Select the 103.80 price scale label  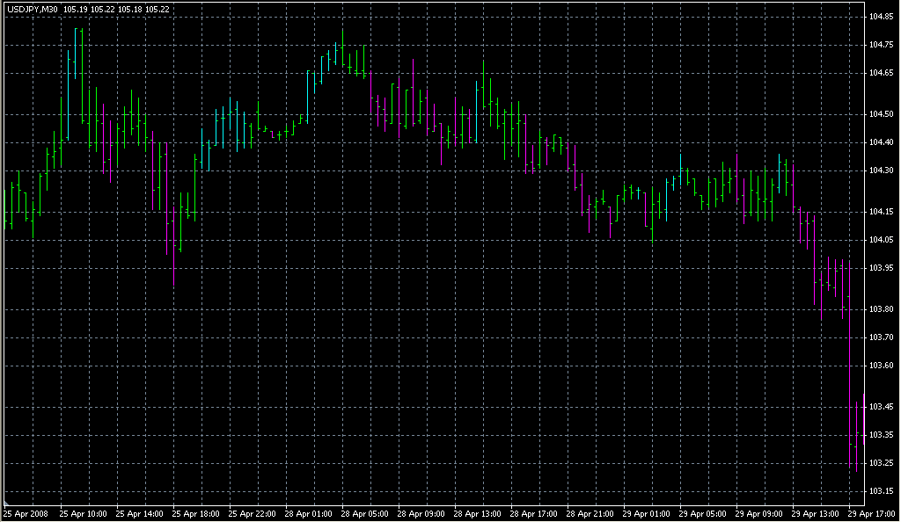882,309
